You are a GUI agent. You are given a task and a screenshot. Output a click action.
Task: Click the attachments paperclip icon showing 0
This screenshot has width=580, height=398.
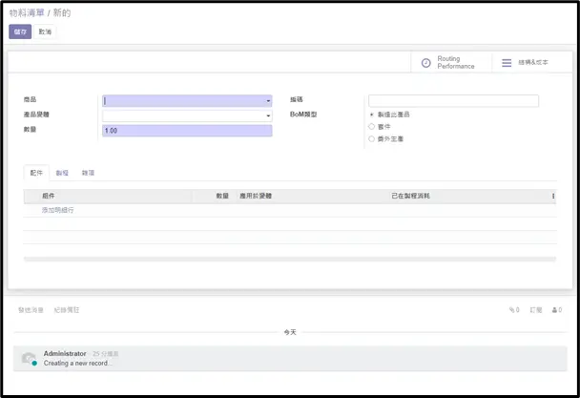[514, 310]
